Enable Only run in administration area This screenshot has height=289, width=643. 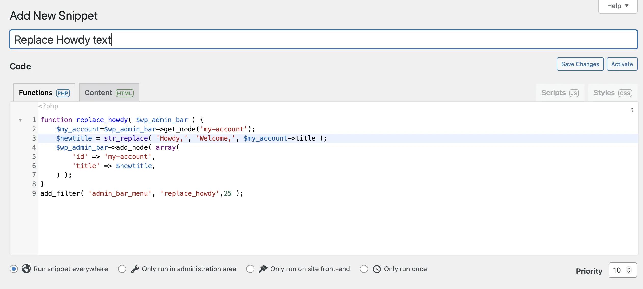click(x=122, y=269)
